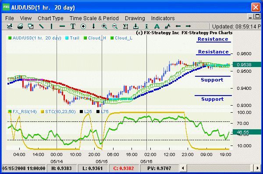263x174 pixels.
Task: Click the upper Support label near 0.9450
Action: (x=212, y=80)
